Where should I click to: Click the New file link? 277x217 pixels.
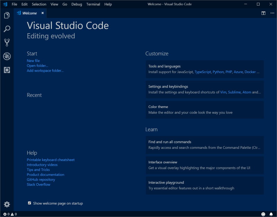(33, 60)
